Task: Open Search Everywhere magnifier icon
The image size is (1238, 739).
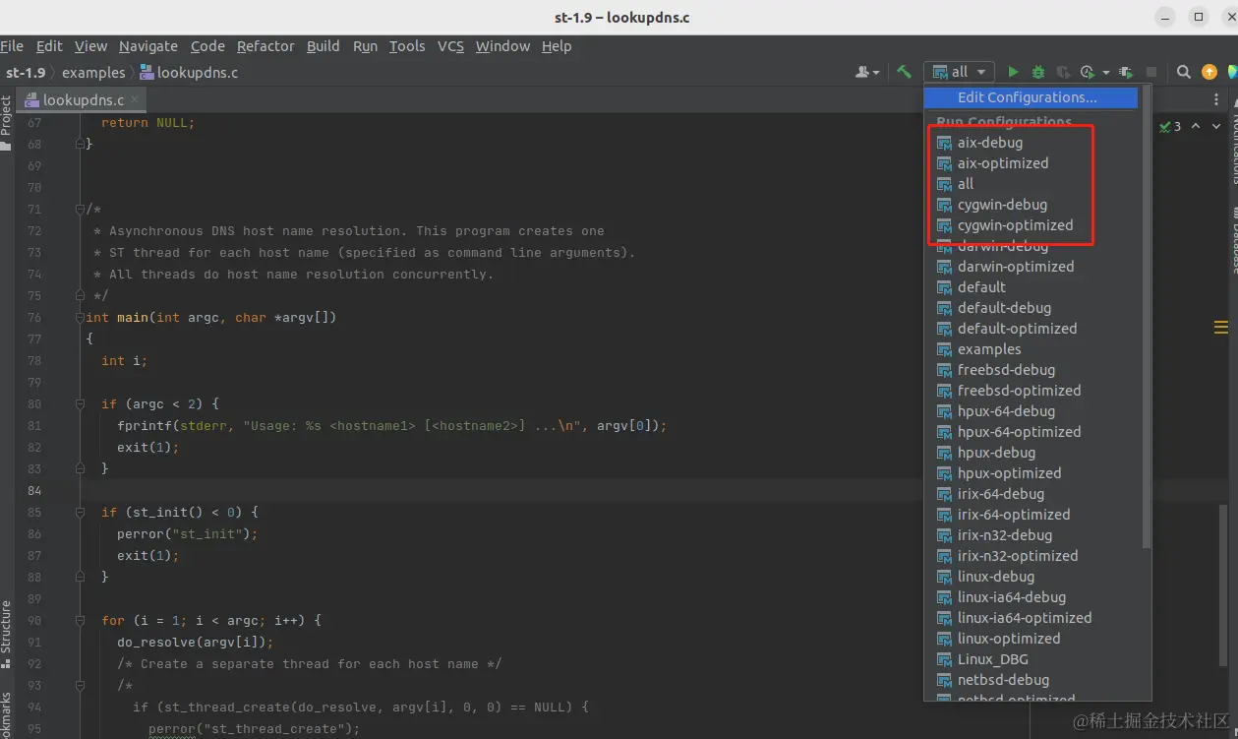Action: click(1184, 72)
